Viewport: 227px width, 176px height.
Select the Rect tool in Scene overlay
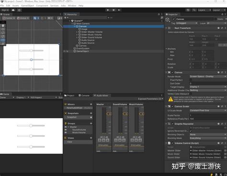click(3, 40)
